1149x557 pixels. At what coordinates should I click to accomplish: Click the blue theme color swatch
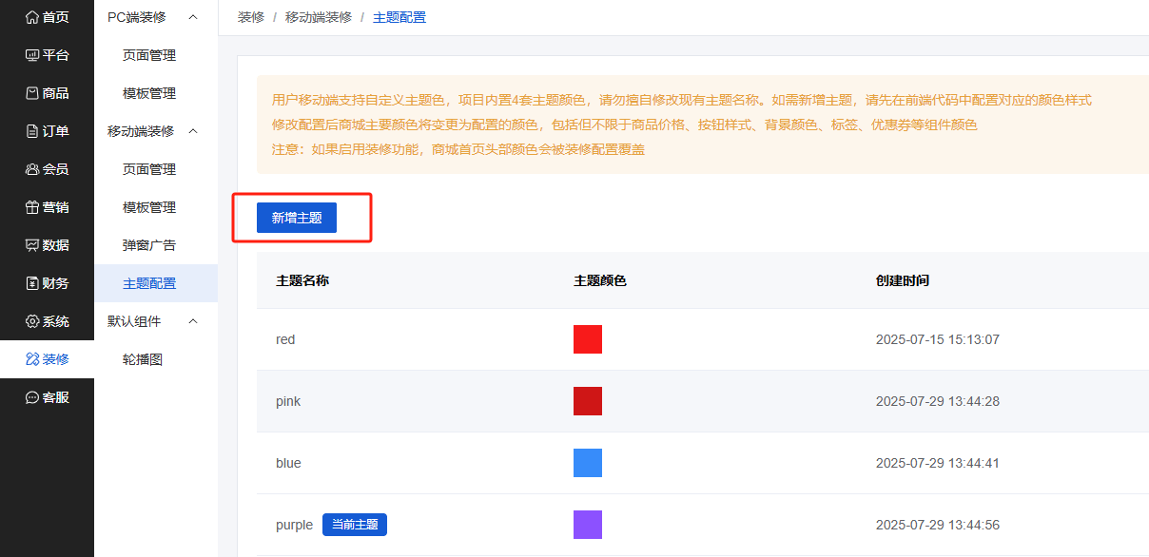pyautogui.click(x=588, y=463)
